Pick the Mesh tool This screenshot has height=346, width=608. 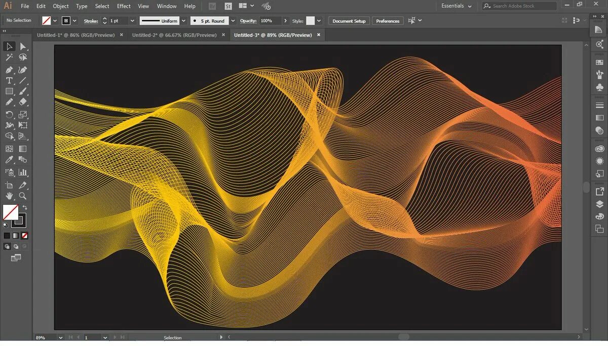9,149
